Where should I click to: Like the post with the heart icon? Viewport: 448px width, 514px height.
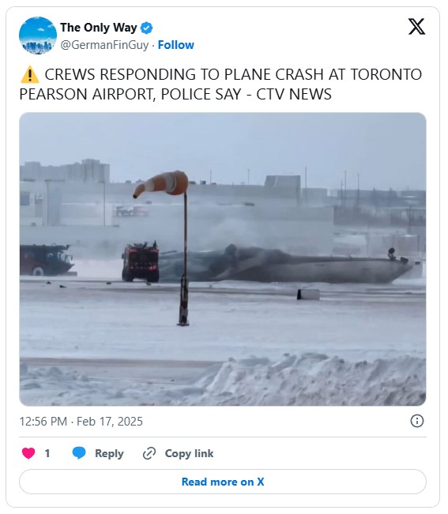28,453
